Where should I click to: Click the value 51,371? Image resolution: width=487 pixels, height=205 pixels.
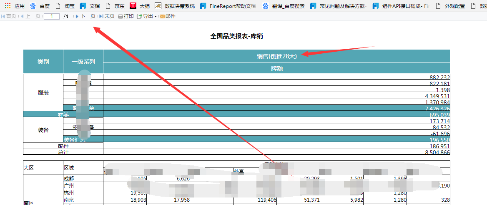[312, 200]
